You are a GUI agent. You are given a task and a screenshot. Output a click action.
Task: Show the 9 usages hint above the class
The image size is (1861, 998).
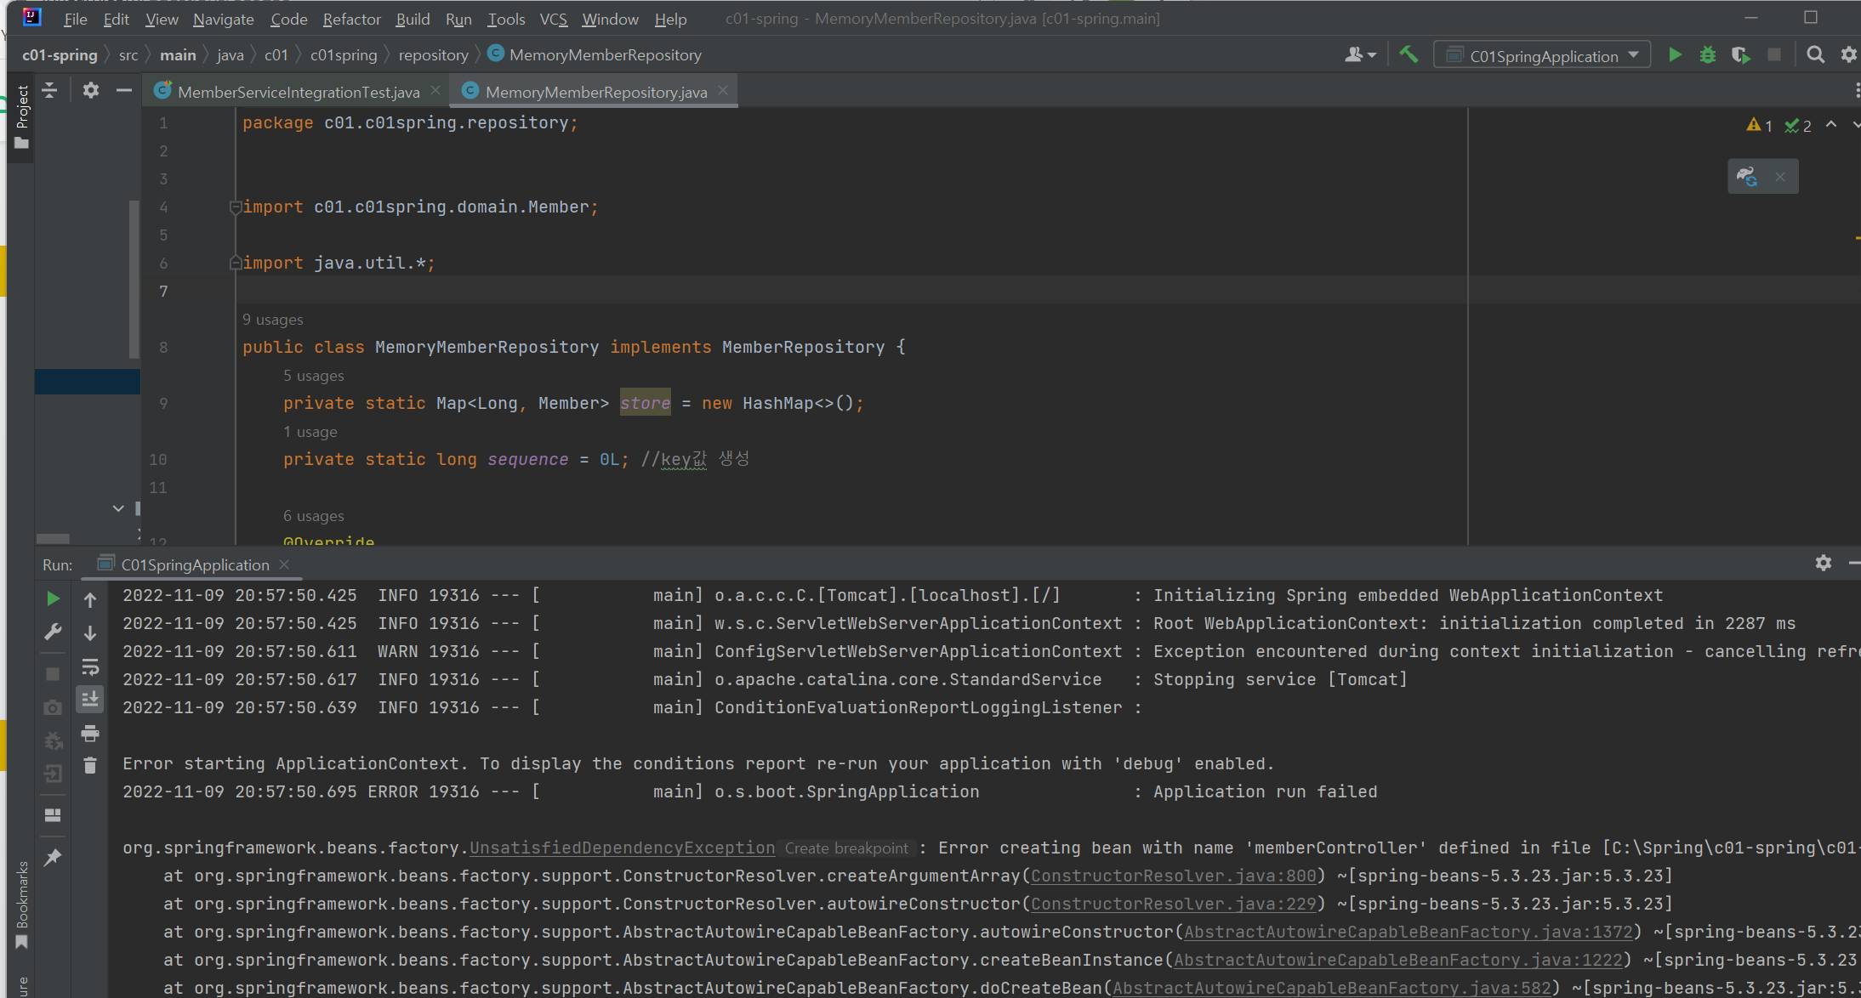[272, 320]
